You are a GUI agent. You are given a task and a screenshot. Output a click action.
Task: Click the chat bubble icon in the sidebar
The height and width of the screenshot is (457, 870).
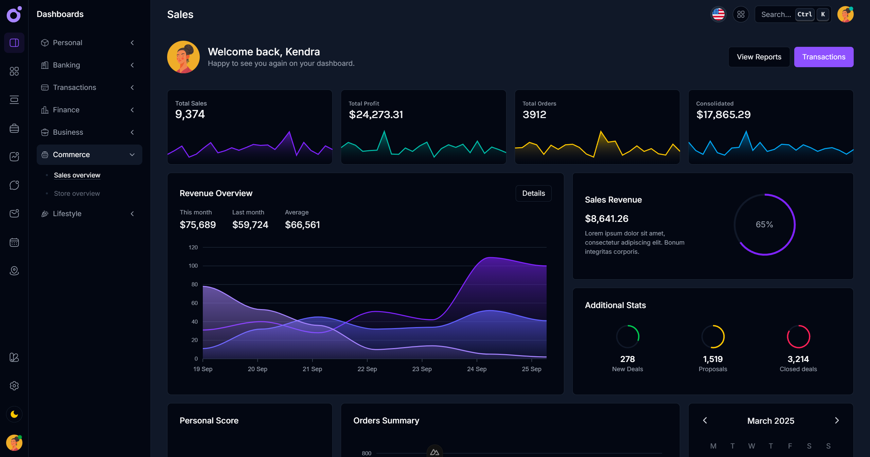pyautogui.click(x=14, y=185)
